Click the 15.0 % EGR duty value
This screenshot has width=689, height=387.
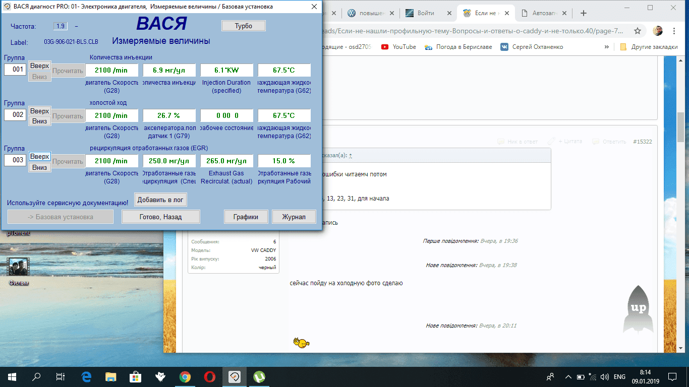click(284, 161)
